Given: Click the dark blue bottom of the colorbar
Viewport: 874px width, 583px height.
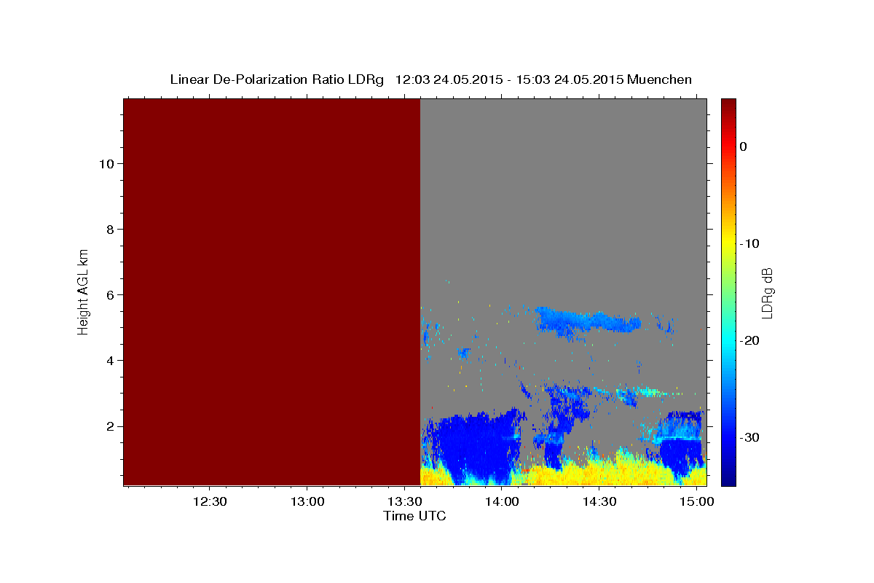Looking at the screenshot, I should pos(728,477).
